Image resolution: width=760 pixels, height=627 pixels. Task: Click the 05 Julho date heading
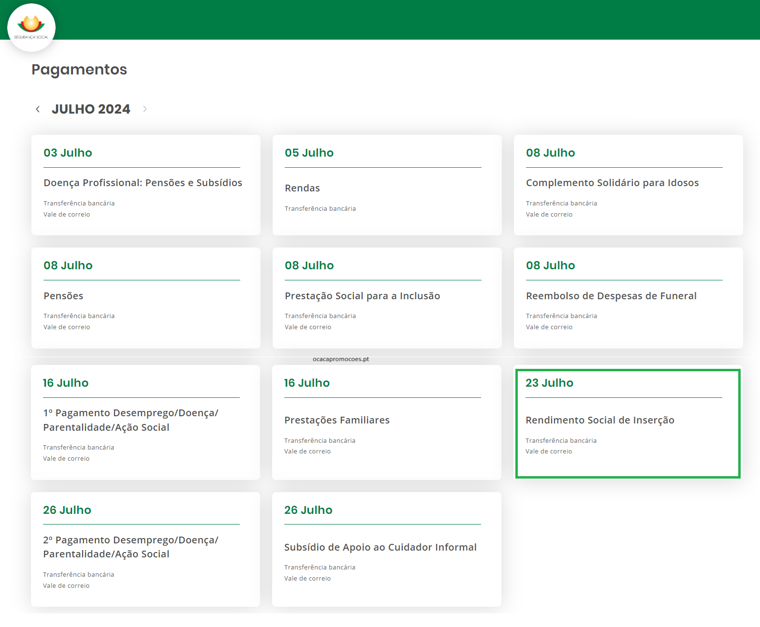pos(309,153)
